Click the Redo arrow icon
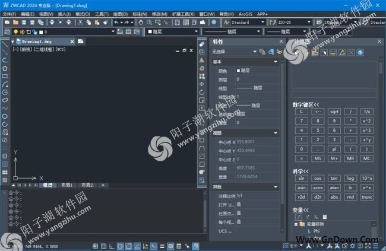Image resolution: width=386 pixels, height=251 pixels. click(x=126, y=23)
